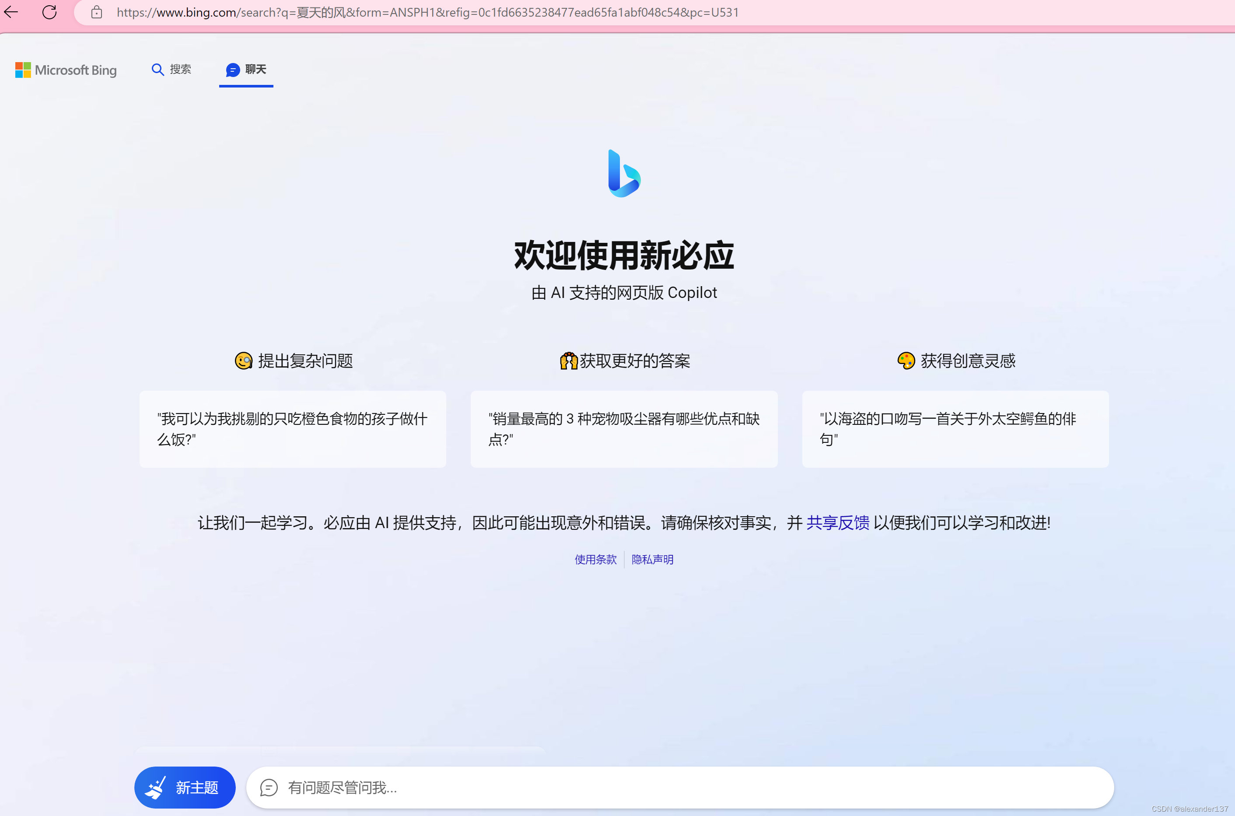Image resolution: width=1235 pixels, height=816 pixels.
Task: Choose the pet vacuum pros and cons suggestion
Action: [x=624, y=429]
